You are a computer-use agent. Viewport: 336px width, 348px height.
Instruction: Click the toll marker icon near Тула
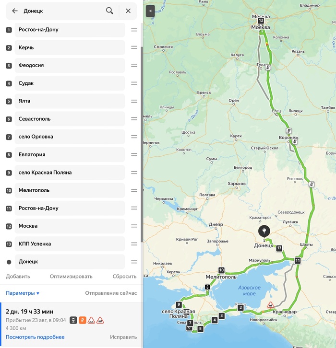point(268,67)
